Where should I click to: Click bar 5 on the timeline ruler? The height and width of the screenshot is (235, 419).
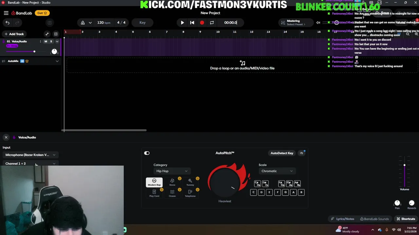pyautogui.click(x=133, y=32)
